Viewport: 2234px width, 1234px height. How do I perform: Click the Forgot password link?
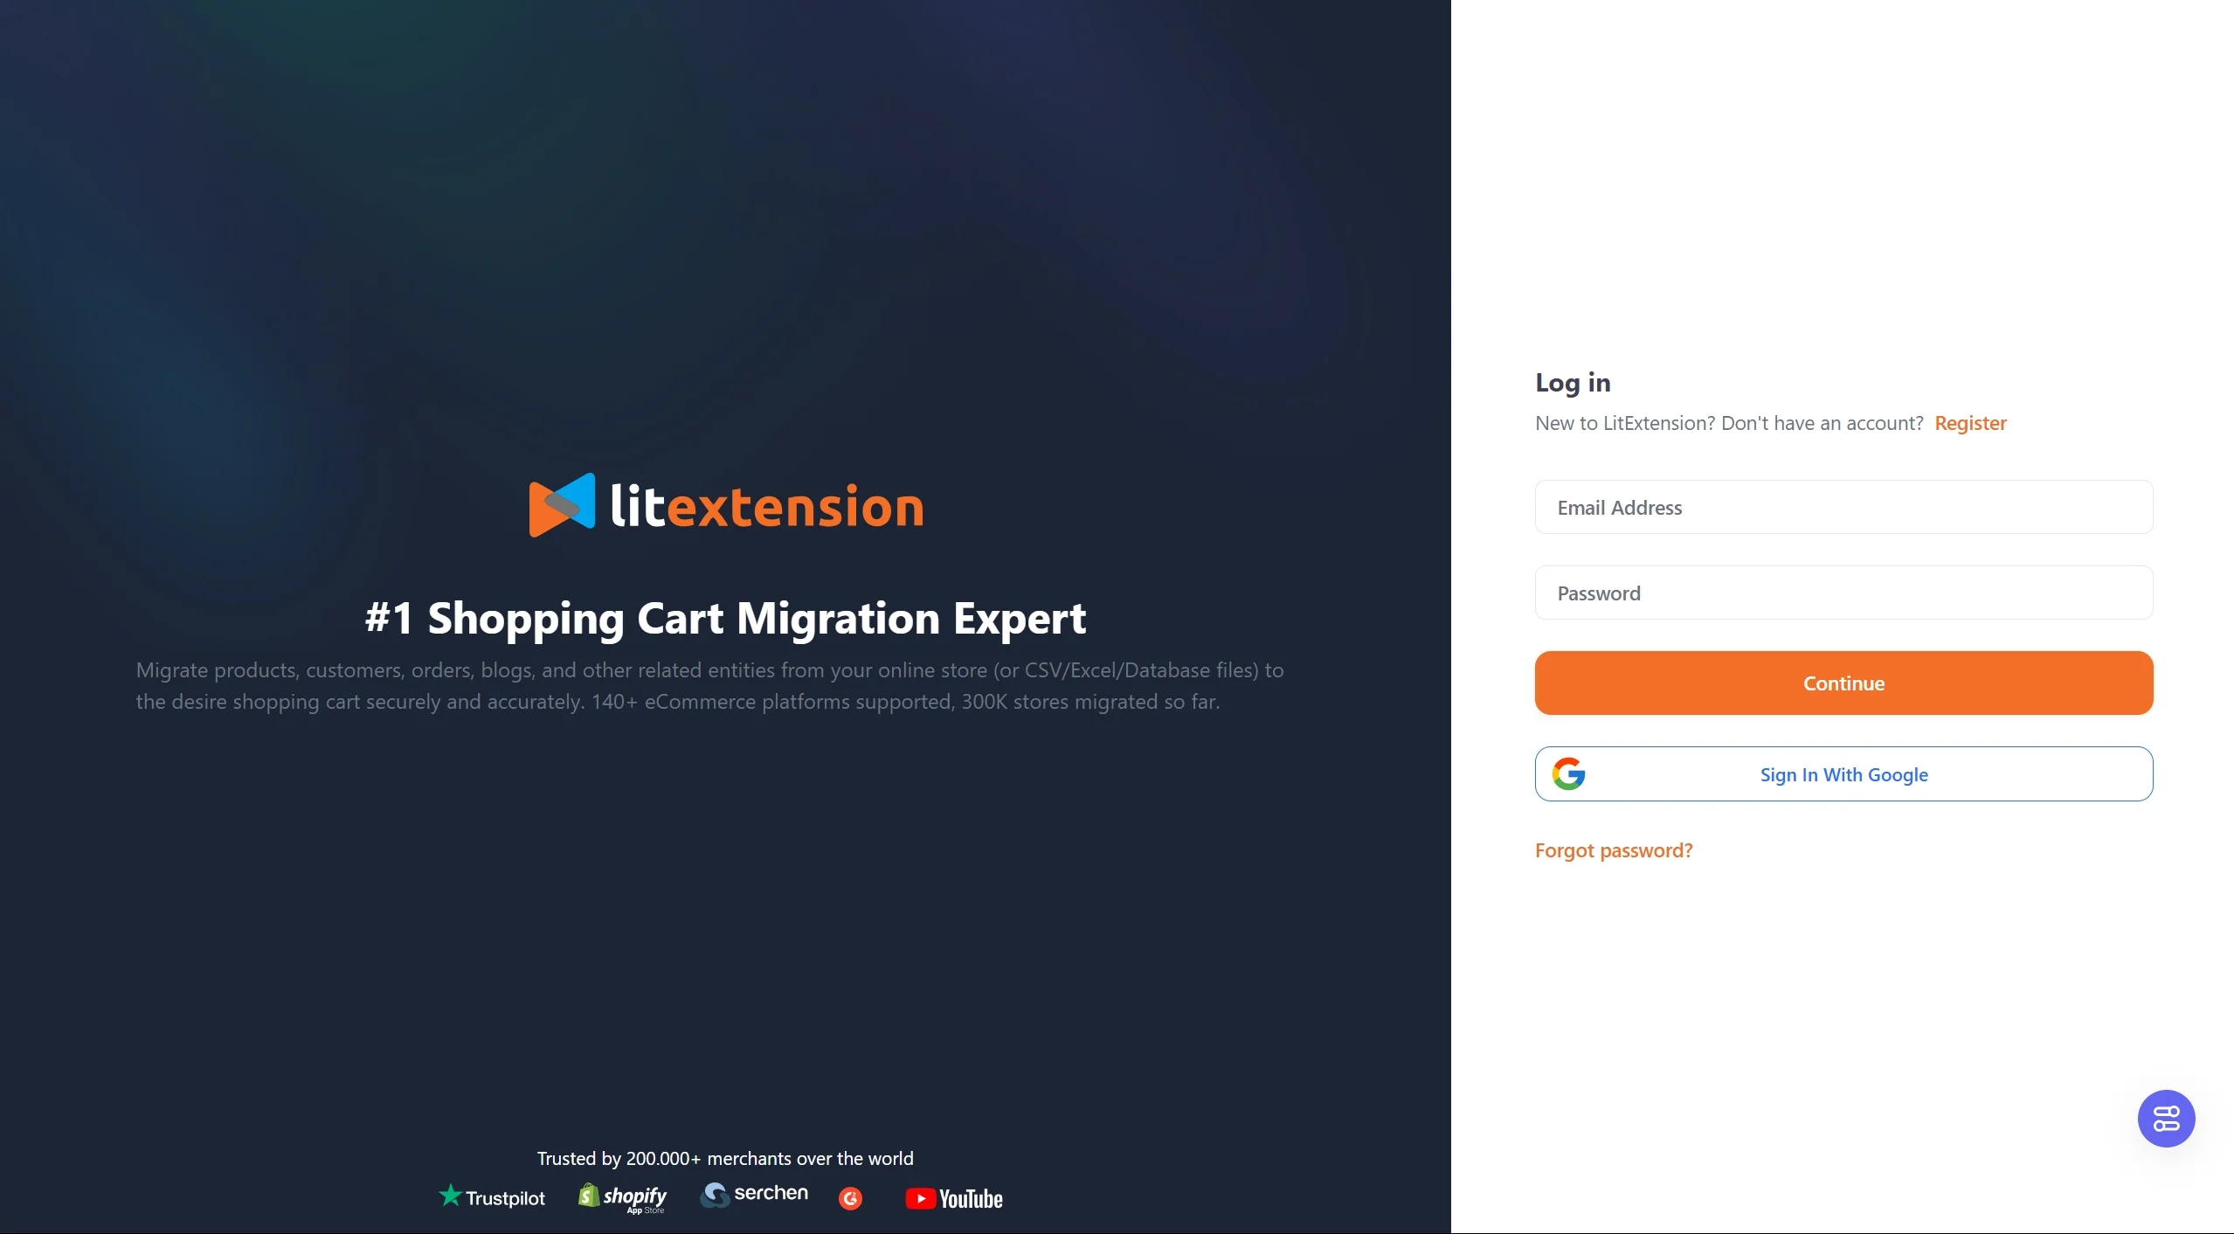(x=1613, y=848)
